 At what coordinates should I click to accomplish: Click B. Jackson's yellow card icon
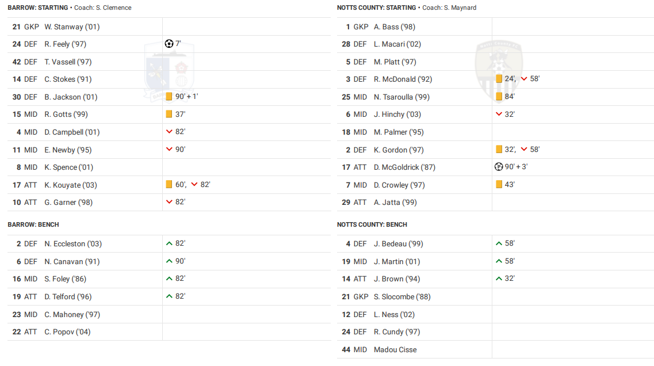tap(169, 97)
